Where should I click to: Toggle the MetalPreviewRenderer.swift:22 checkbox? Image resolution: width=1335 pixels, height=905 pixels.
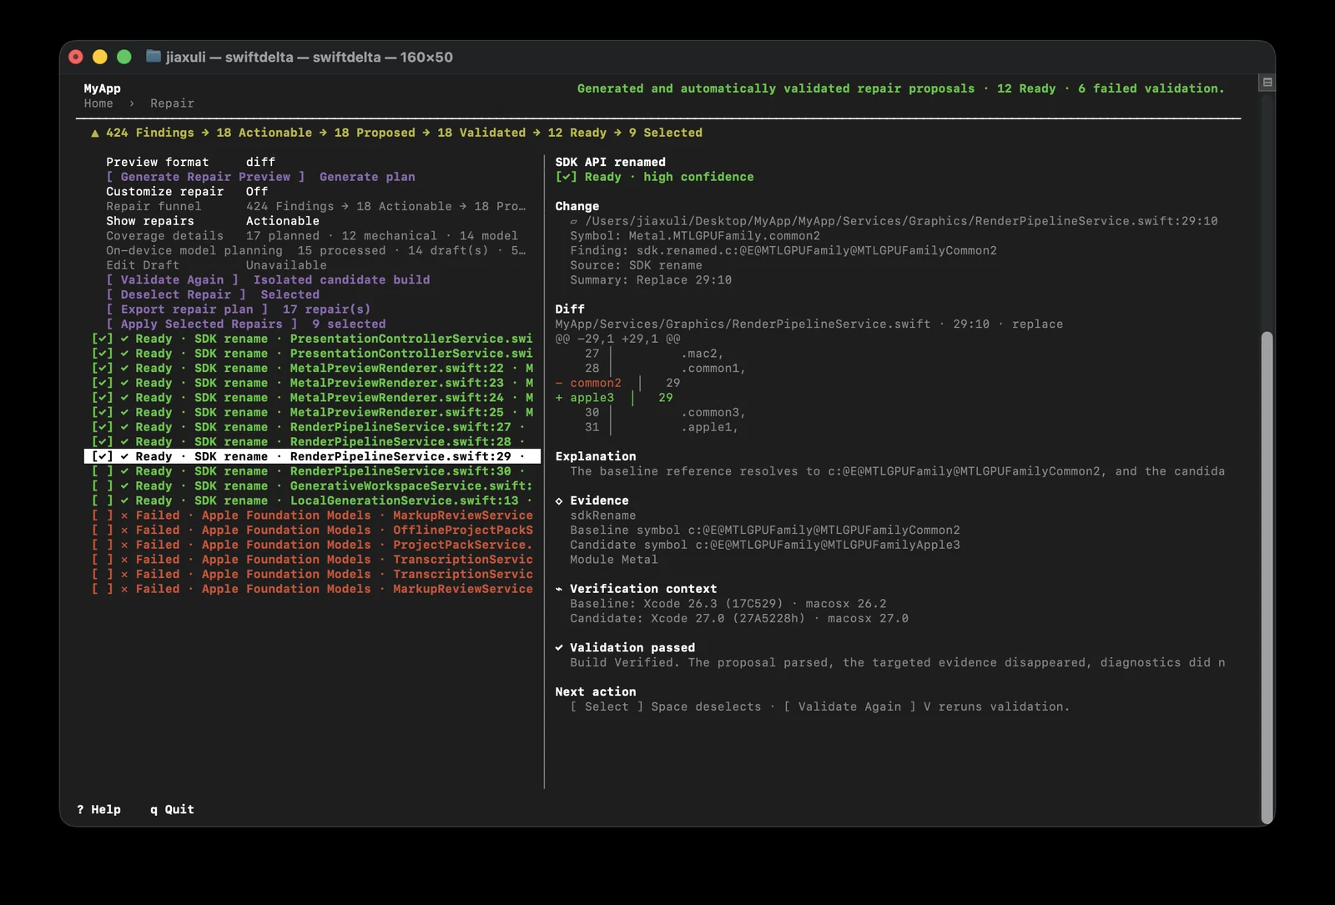[102, 369]
